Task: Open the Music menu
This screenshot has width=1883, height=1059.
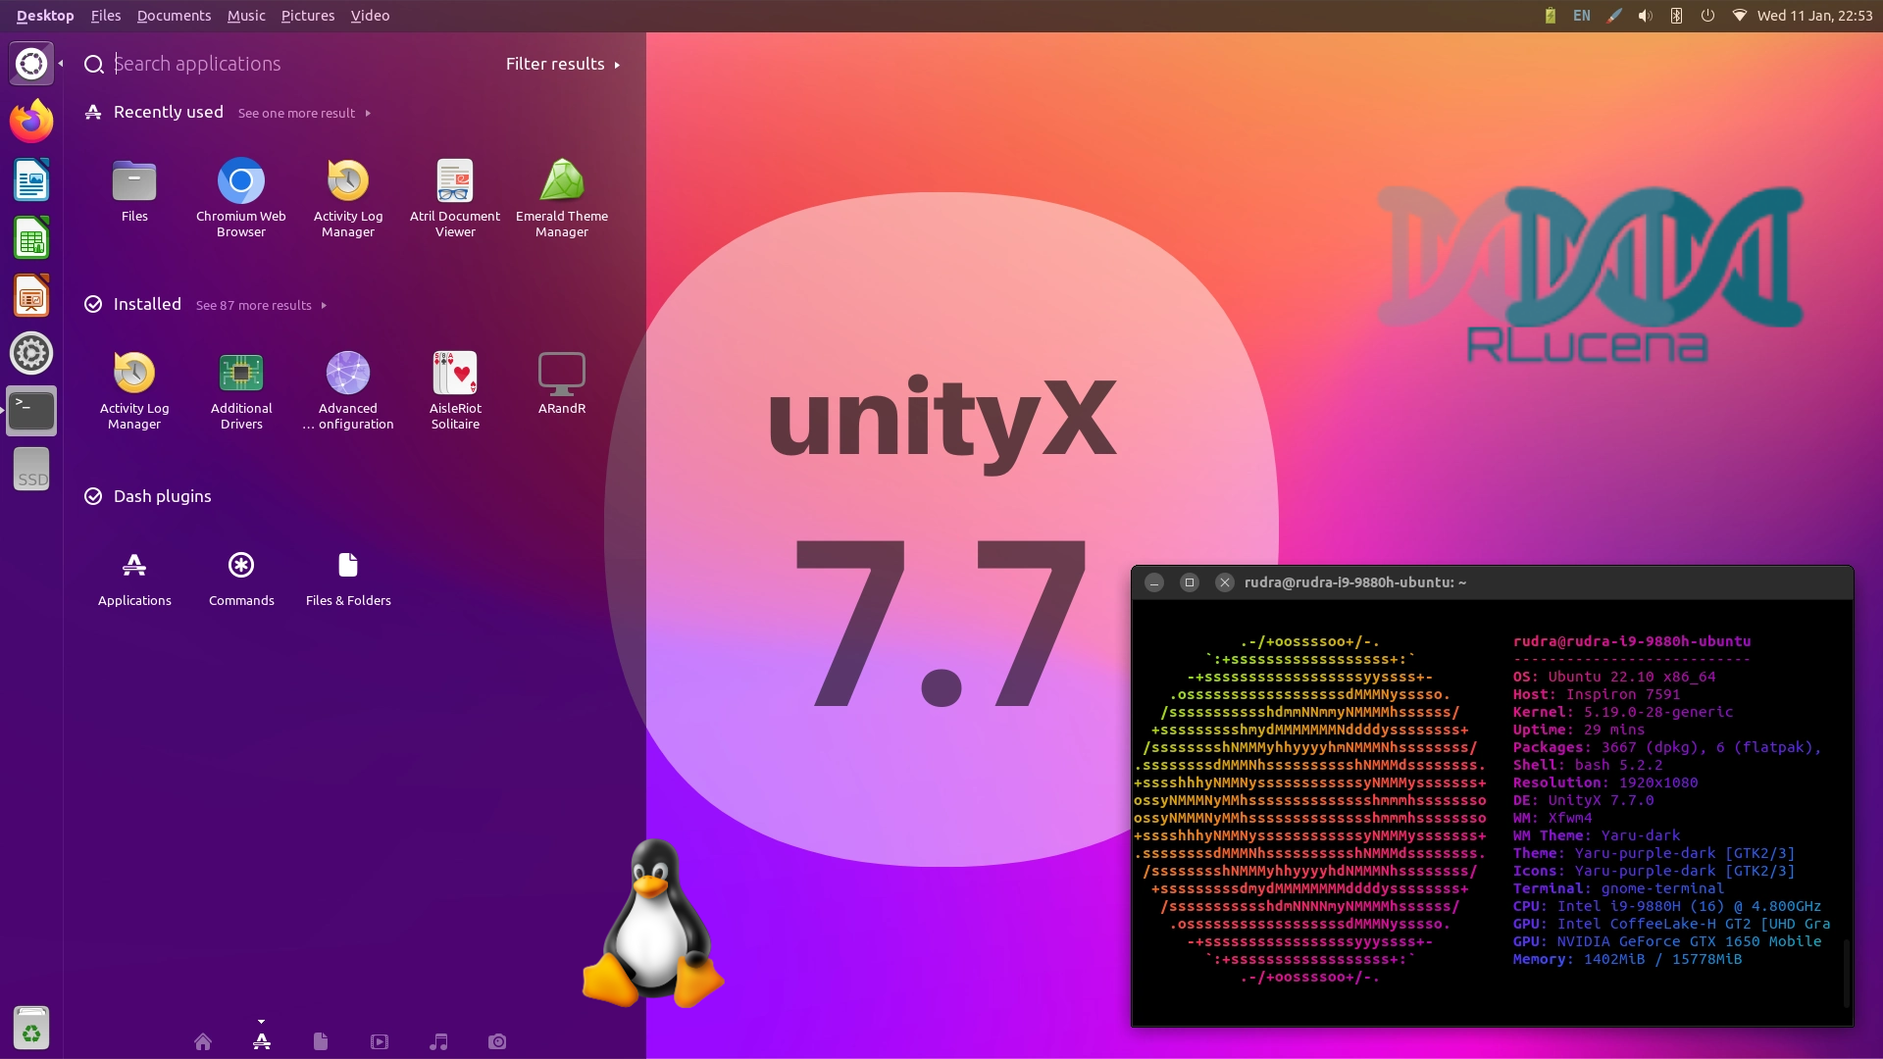Action: pos(246,16)
